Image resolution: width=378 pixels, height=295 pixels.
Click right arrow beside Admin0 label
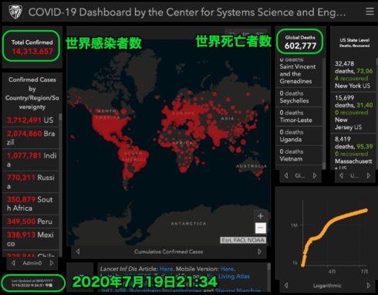point(52,263)
